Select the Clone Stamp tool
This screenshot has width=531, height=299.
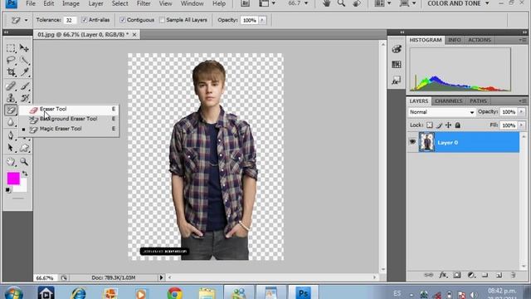click(11, 98)
